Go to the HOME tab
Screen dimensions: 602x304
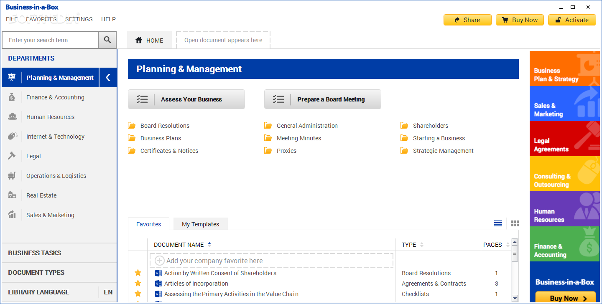pyautogui.click(x=149, y=40)
